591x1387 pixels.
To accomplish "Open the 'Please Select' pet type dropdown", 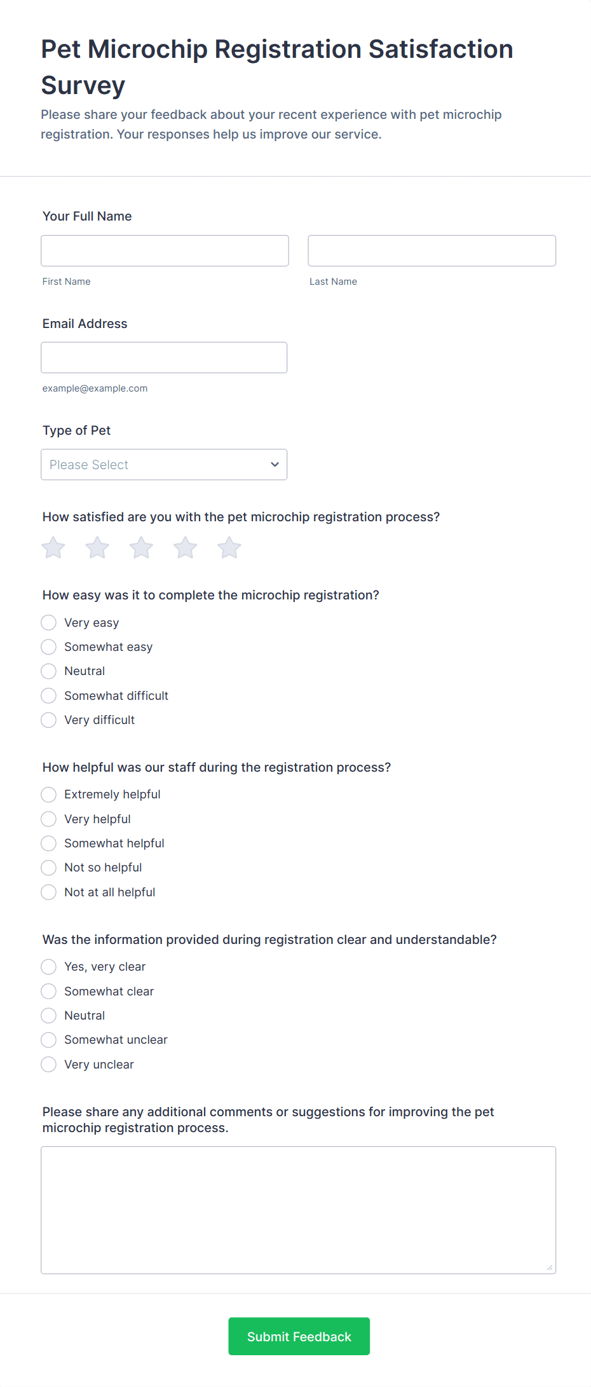I will click(164, 465).
